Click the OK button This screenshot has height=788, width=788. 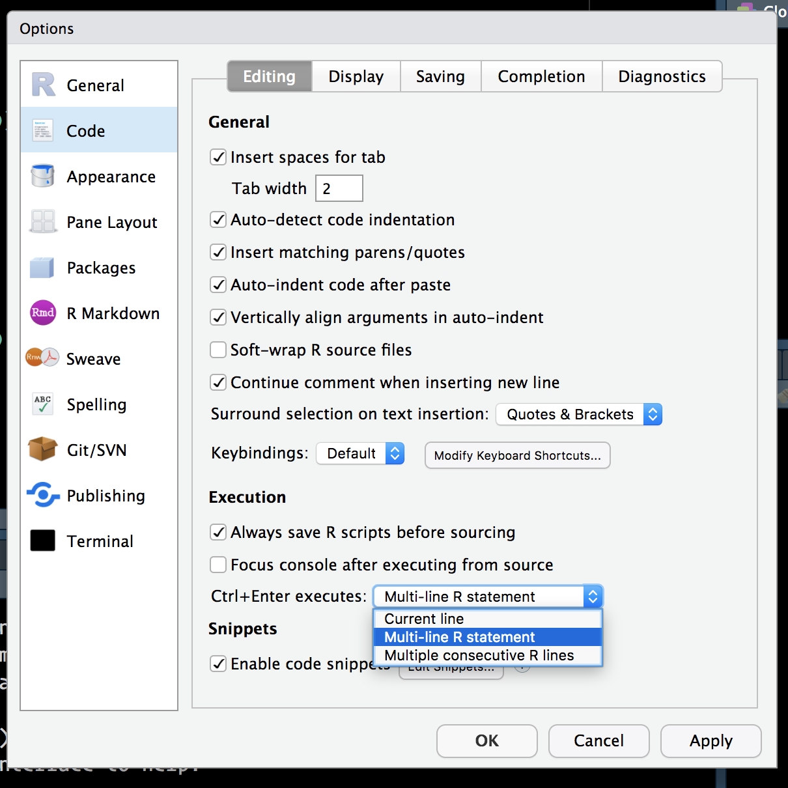pos(487,741)
